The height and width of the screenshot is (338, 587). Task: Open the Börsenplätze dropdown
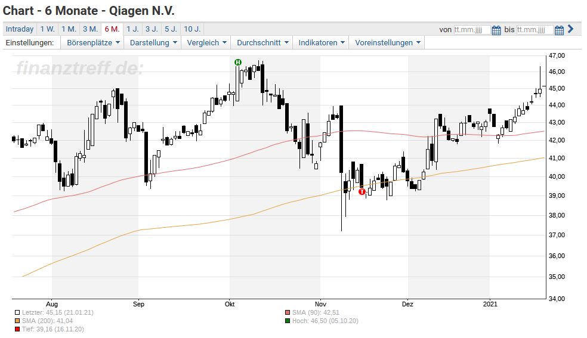click(93, 43)
